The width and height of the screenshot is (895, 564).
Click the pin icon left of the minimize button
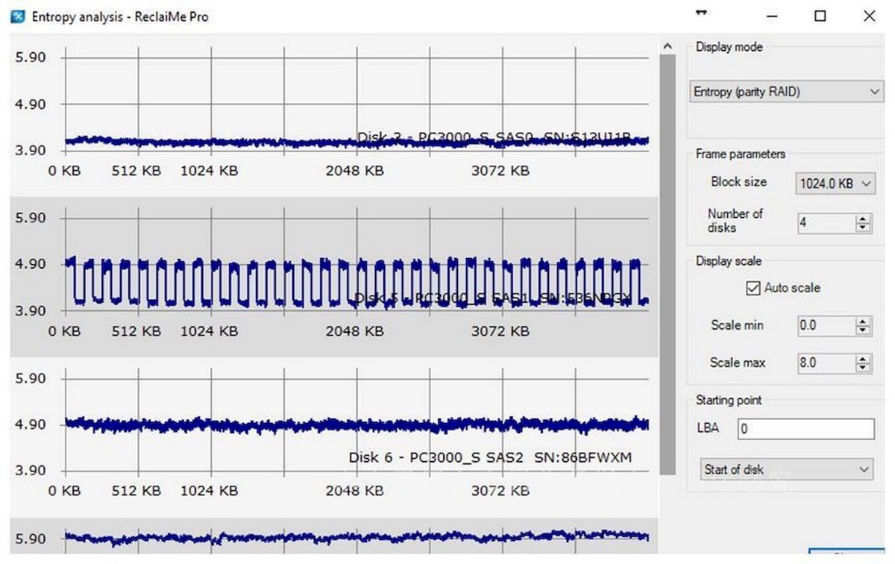[700, 13]
